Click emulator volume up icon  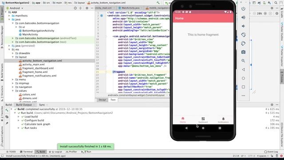(243, 17)
